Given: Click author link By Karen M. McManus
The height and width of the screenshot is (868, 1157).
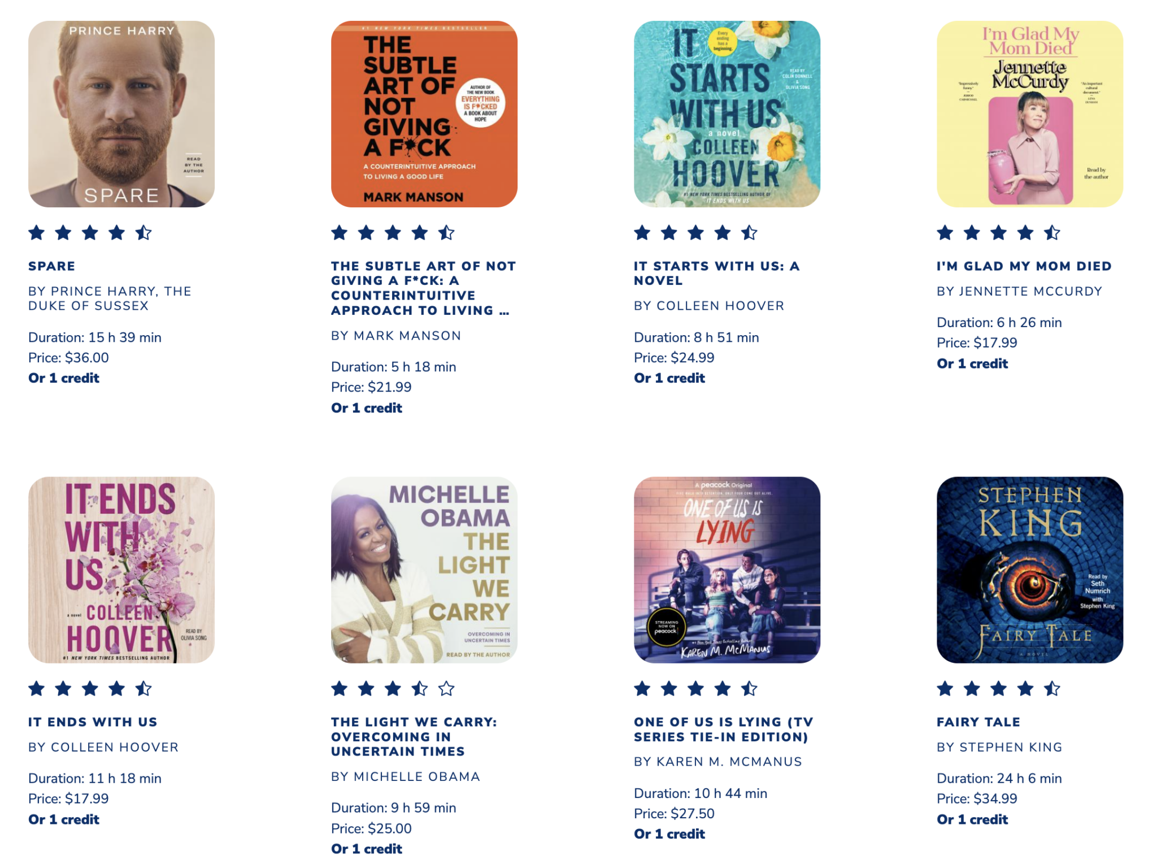Looking at the screenshot, I should 718,762.
